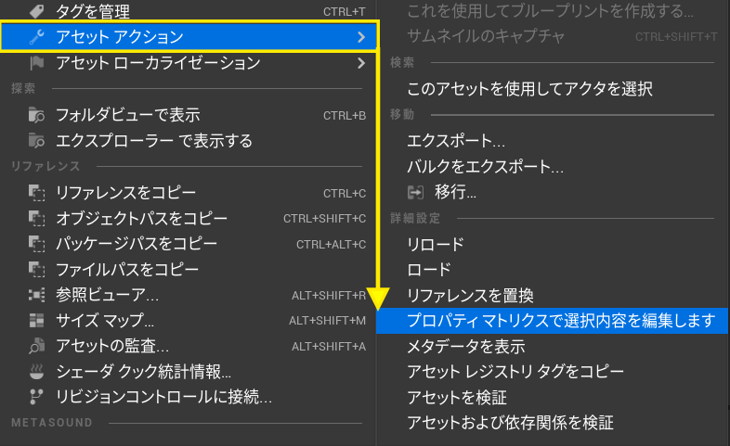This screenshot has height=446, width=730.
Task: Click the ALT+SHIFT+A shortcut label
Action: pos(329,346)
